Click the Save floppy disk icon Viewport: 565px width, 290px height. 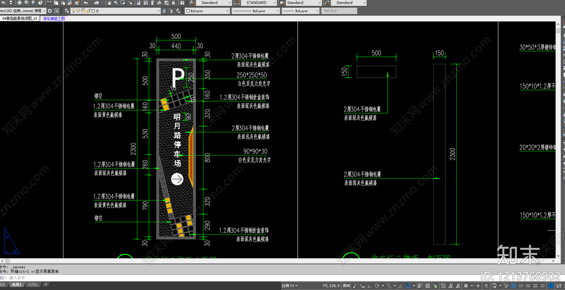11,2
